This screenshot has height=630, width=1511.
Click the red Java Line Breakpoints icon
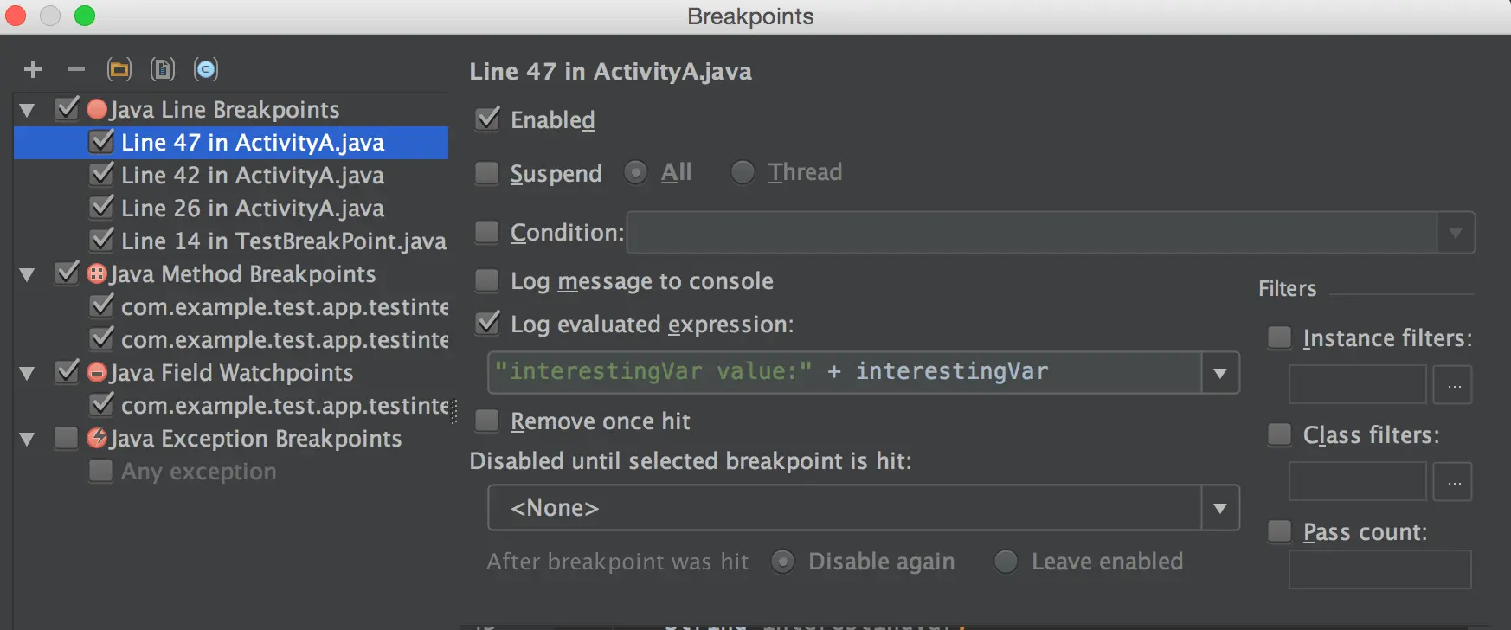point(97,110)
